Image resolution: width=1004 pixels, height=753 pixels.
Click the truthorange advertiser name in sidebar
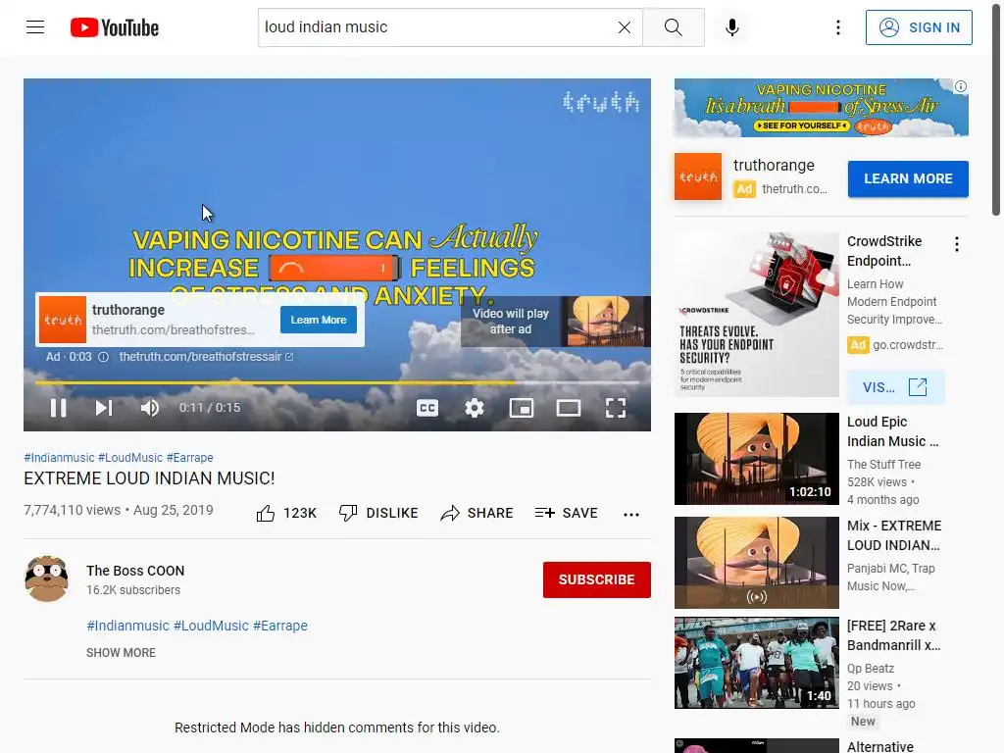pos(774,165)
